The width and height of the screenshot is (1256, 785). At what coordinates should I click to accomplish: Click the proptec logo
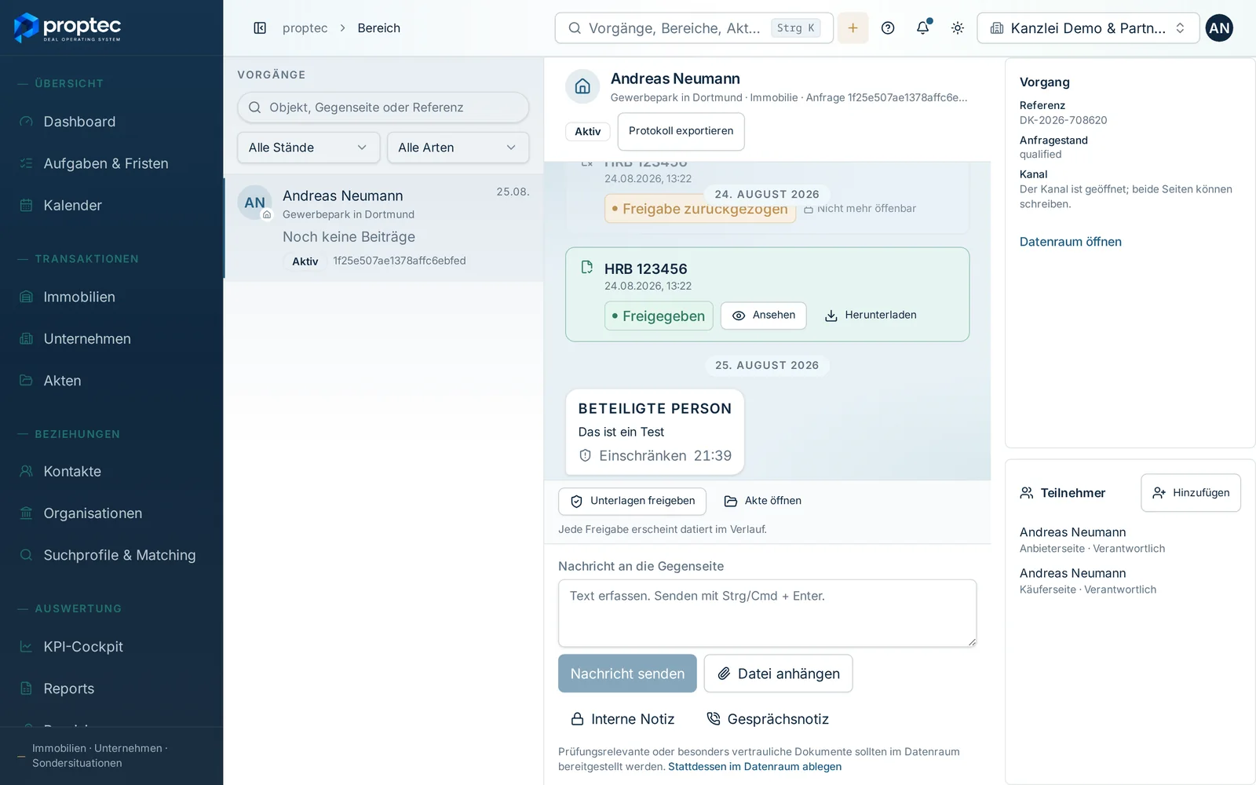pos(68,27)
